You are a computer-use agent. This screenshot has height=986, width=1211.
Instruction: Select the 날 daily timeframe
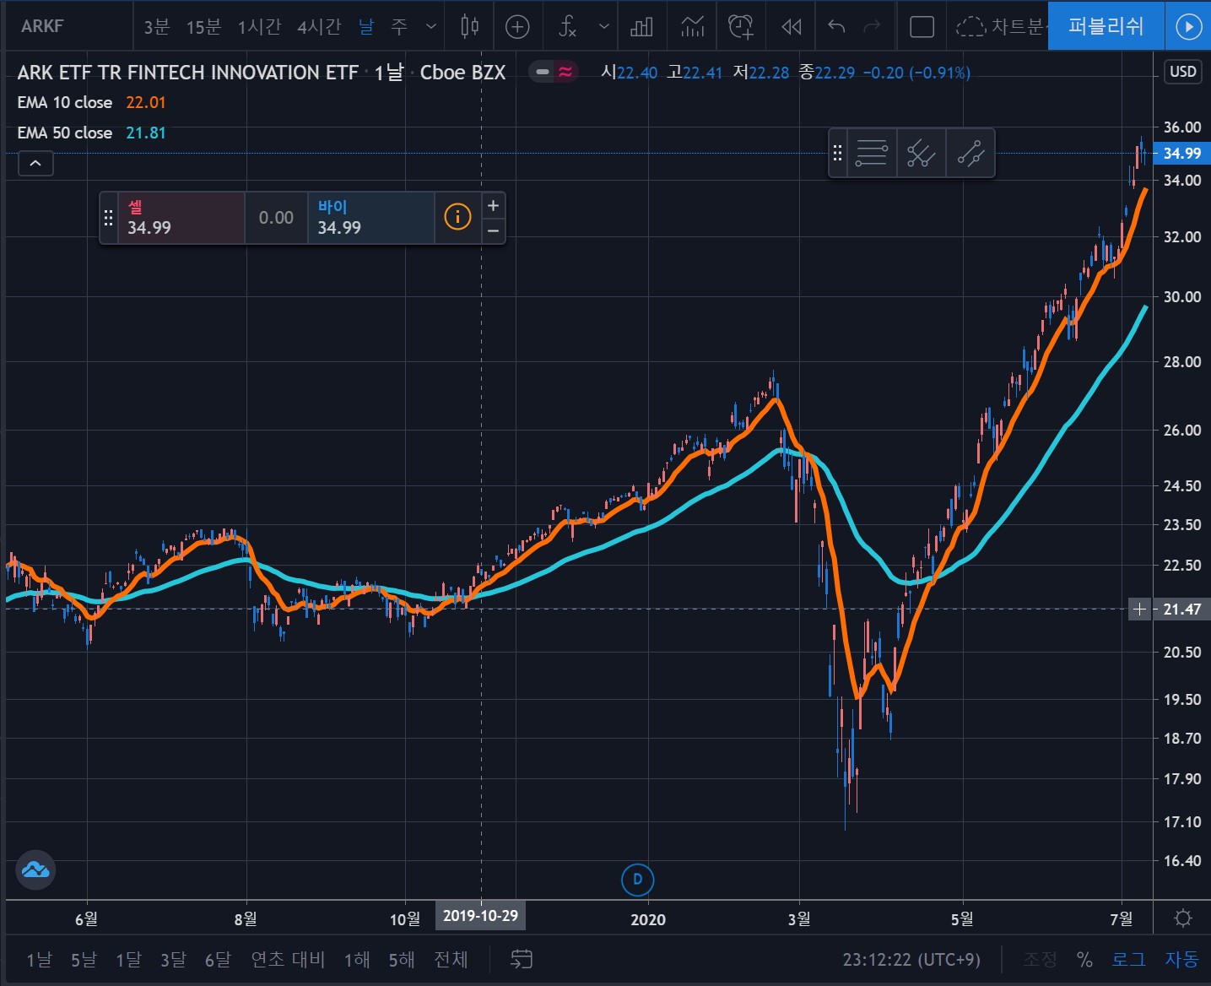click(366, 27)
